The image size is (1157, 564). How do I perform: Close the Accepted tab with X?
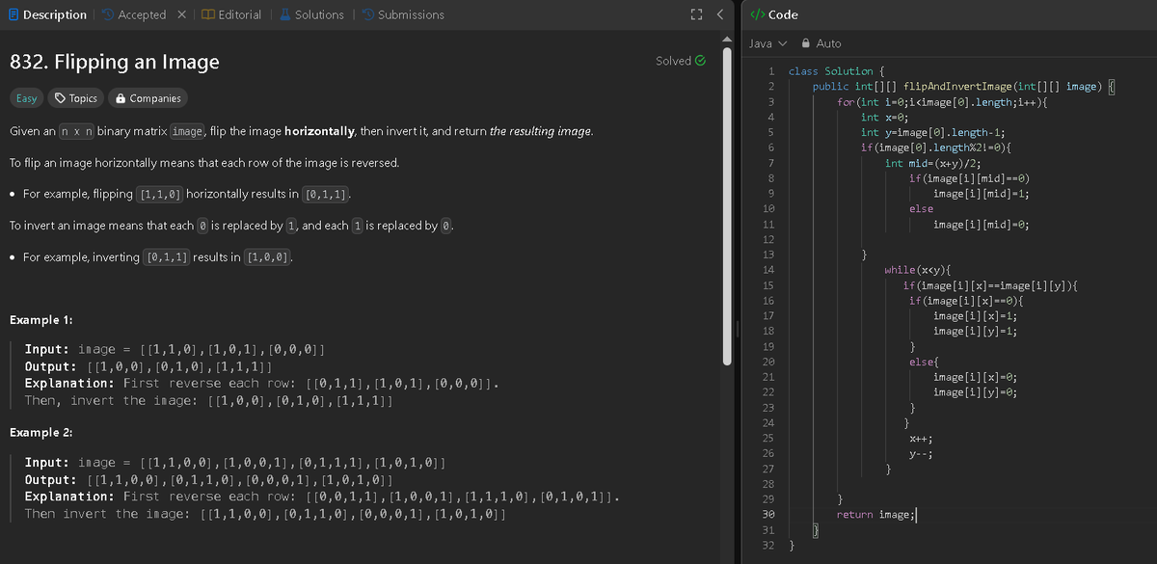pyautogui.click(x=182, y=14)
